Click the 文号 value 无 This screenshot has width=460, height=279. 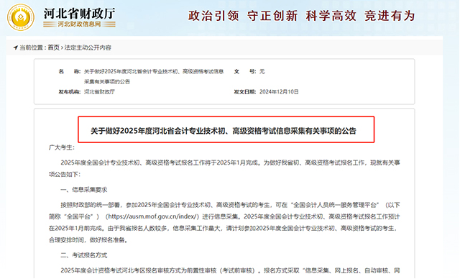(x=262, y=71)
